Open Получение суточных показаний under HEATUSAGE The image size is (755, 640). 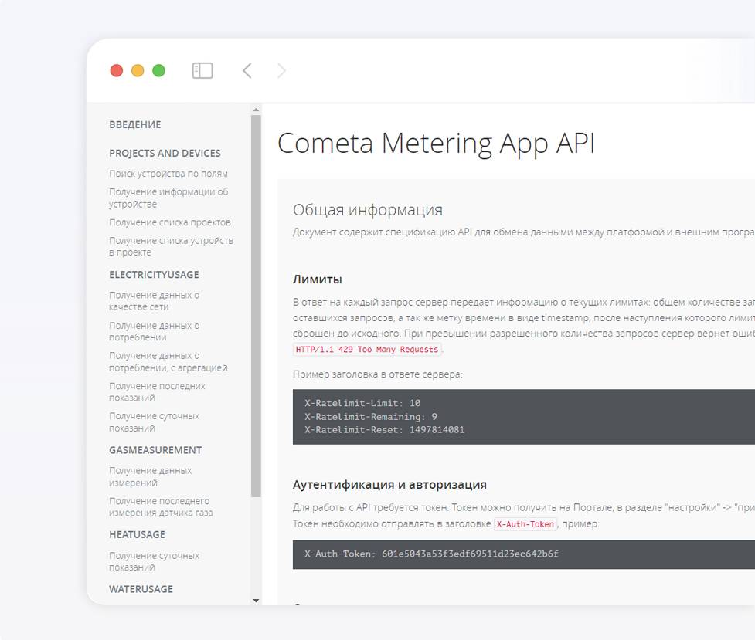click(154, 561)
